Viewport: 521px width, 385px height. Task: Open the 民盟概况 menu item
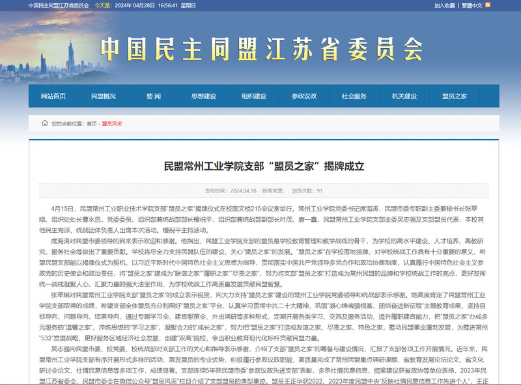[103, 96]
